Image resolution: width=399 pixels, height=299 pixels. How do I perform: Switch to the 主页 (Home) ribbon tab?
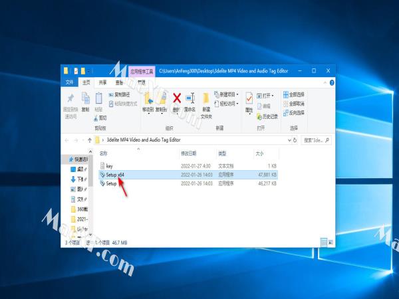[86, 82]
